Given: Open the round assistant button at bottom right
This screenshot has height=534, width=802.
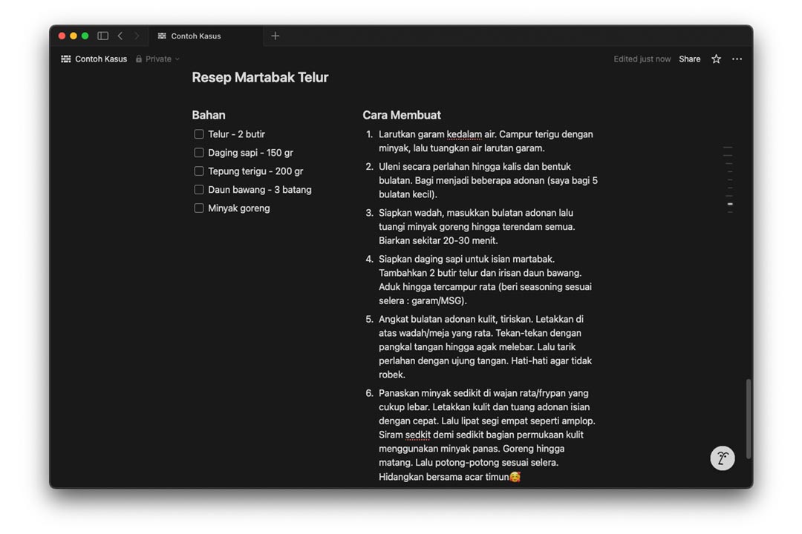Looking at the screenshot, I should tap(723, 458).
